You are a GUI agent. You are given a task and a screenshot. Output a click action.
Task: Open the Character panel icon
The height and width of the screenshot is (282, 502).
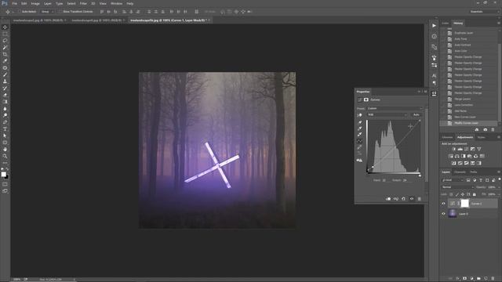point(434,75)
